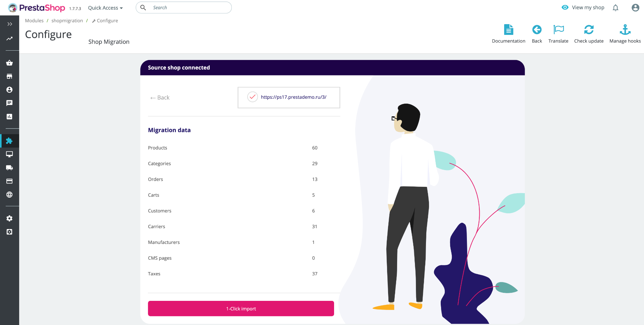The height and width of the screenshot is (325, 644).
Task: Focus the top Search field
Action: click(183, 7)
